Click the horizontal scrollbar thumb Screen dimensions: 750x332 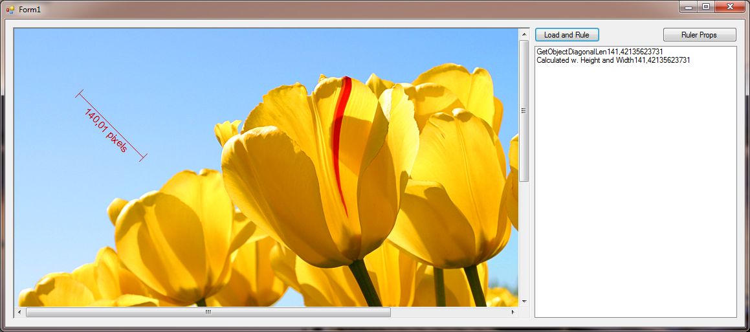[x=208, y=312]
